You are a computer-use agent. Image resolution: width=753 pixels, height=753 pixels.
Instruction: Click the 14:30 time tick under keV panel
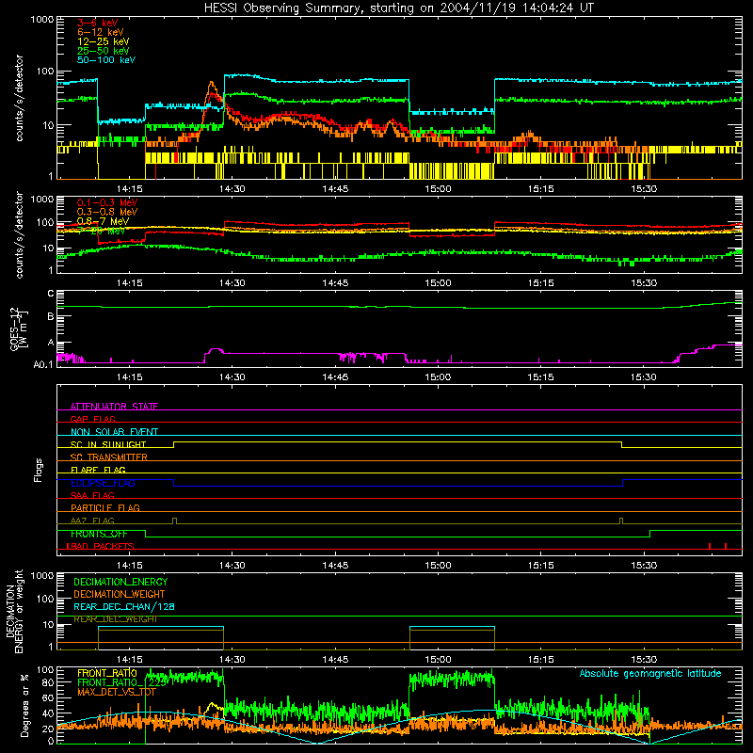coord(232,189)
